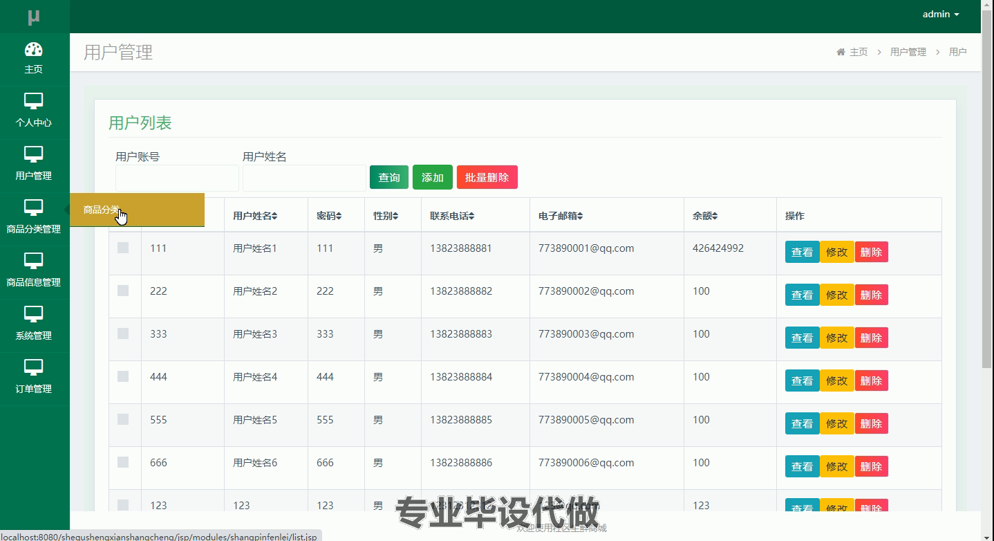Open 个人中心 monitor icon in sidebar
This screenshot has width=994, height=541.
click(33, 101)
